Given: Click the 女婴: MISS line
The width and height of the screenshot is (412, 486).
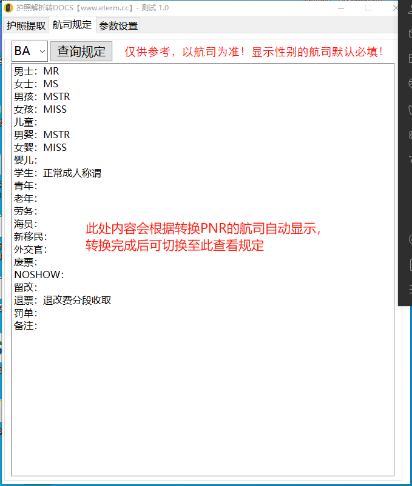Looking at the screenshot, I should [x=40, y=147].
